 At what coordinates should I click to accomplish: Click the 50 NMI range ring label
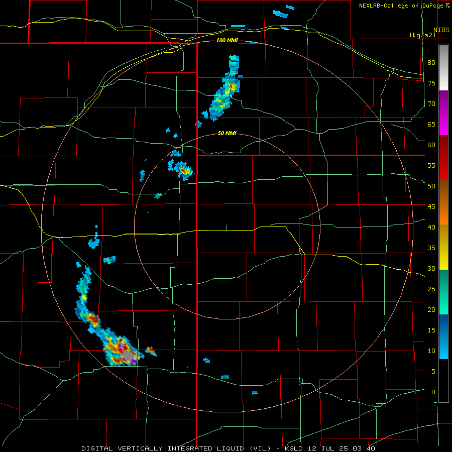[x=227, y=133]
